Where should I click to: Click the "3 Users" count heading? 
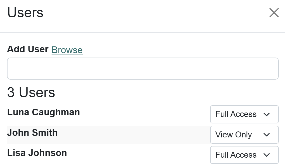click(x=31, y=92)
